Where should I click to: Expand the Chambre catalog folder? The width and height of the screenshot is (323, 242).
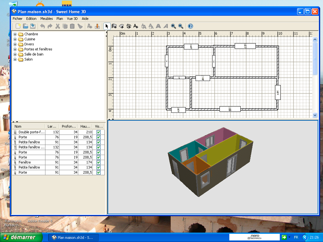point(15,34)
